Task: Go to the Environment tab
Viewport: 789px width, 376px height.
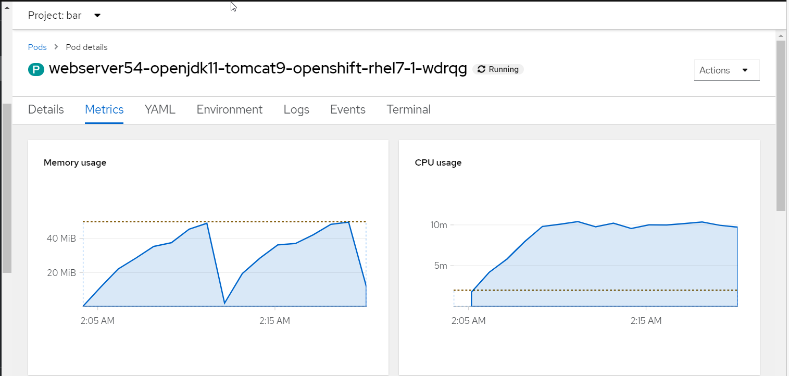Action: coord(229,109)
